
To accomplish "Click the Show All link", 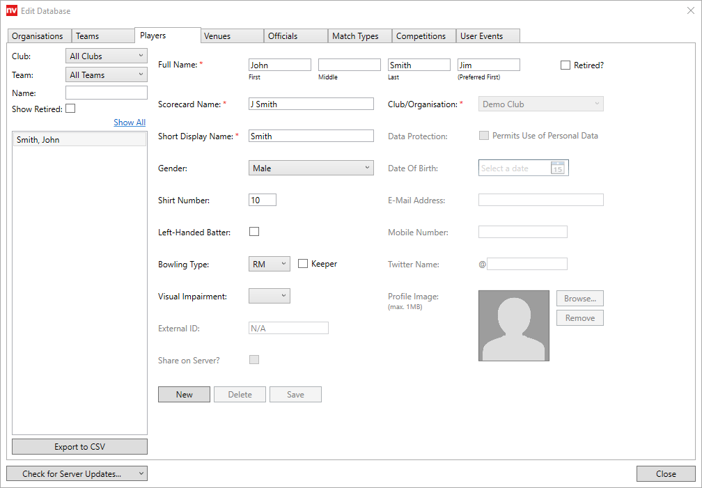I will 130,123.
